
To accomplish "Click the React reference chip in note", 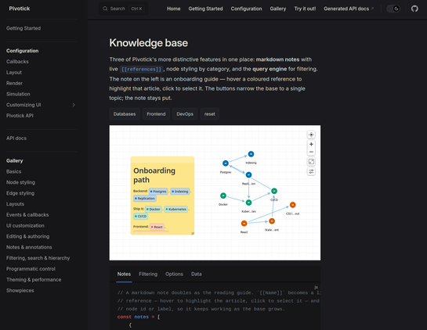I will click(x=157, y=227).
